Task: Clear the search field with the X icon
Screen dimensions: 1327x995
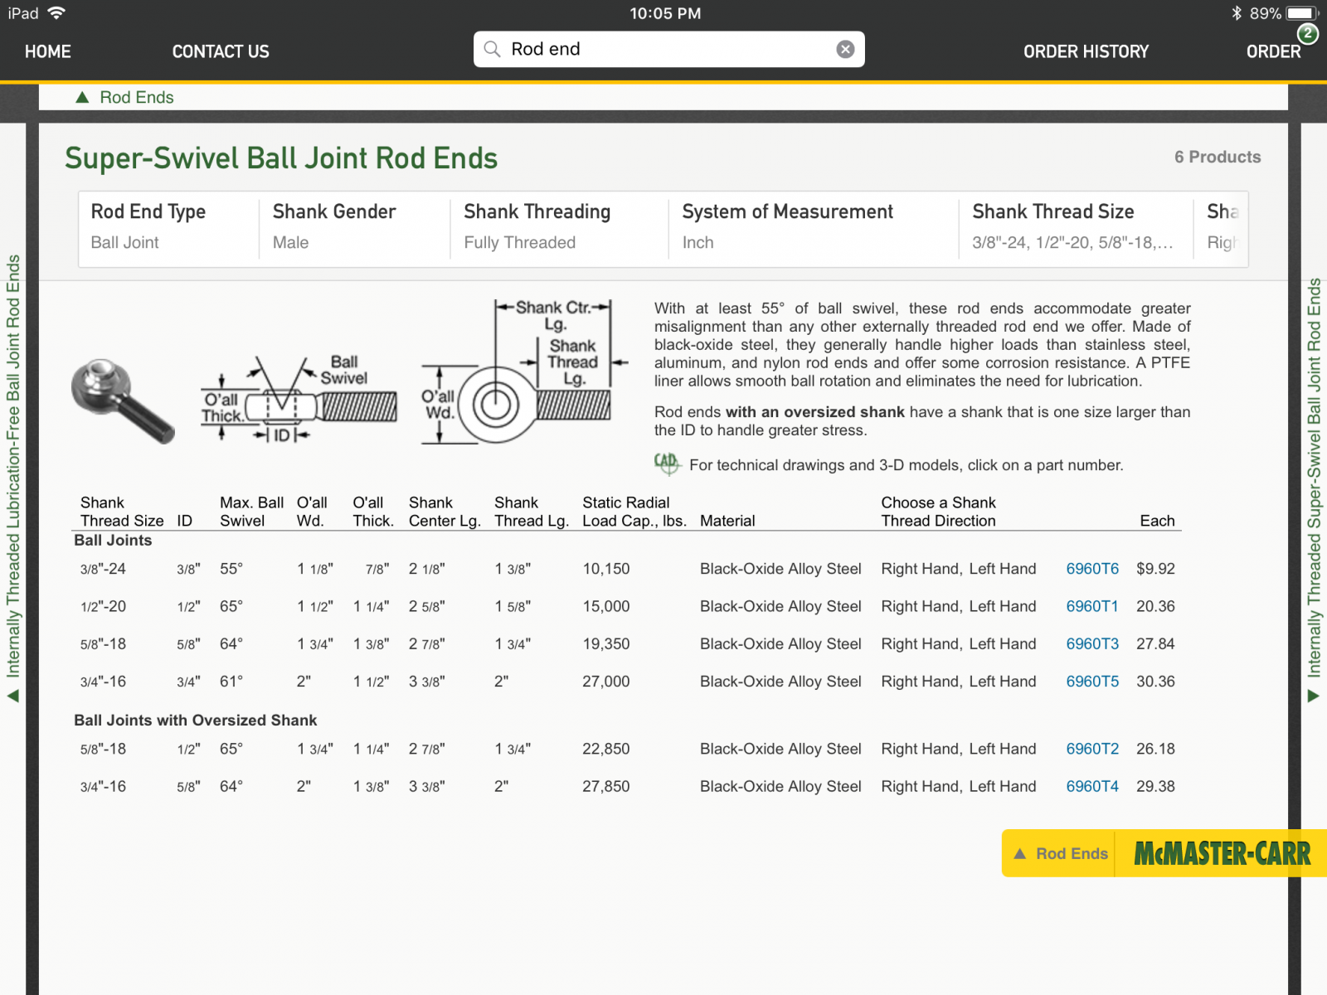Action: (845, 50)
